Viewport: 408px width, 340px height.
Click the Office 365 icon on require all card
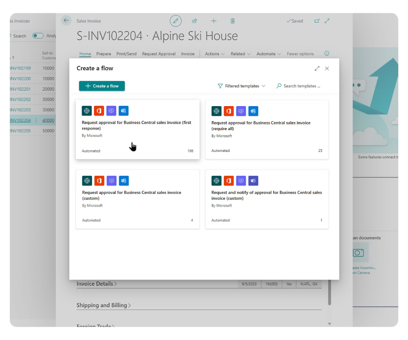(x=229, y=111)
